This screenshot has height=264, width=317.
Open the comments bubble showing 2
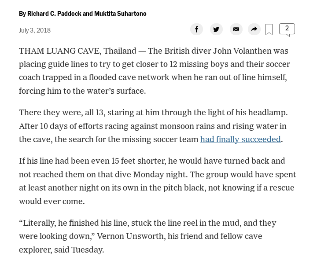[x=287, y=29]
